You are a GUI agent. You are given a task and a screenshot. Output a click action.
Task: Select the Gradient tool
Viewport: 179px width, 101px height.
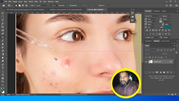tap(3, 54)
